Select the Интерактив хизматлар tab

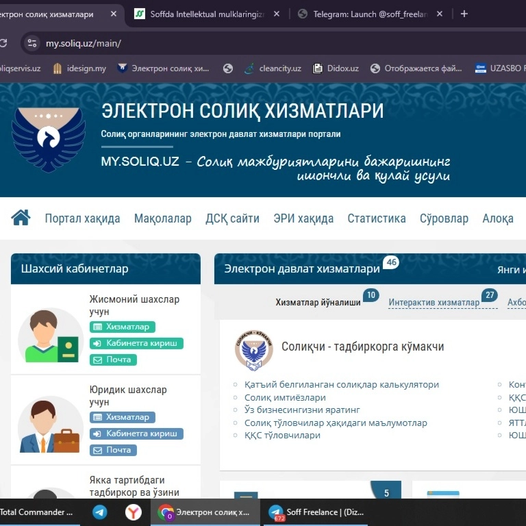point(434,302)
